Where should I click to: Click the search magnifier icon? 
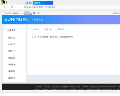pyautogui.click(x=25, y=7)
